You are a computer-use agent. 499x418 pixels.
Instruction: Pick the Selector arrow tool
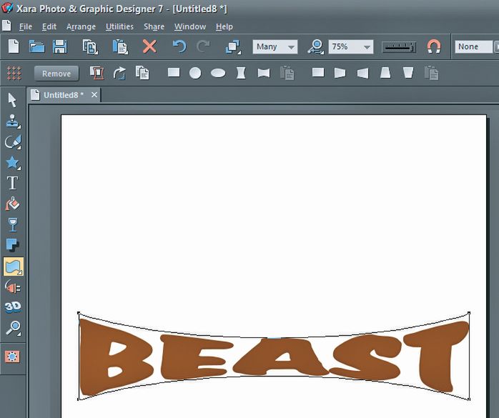point(12,100)
